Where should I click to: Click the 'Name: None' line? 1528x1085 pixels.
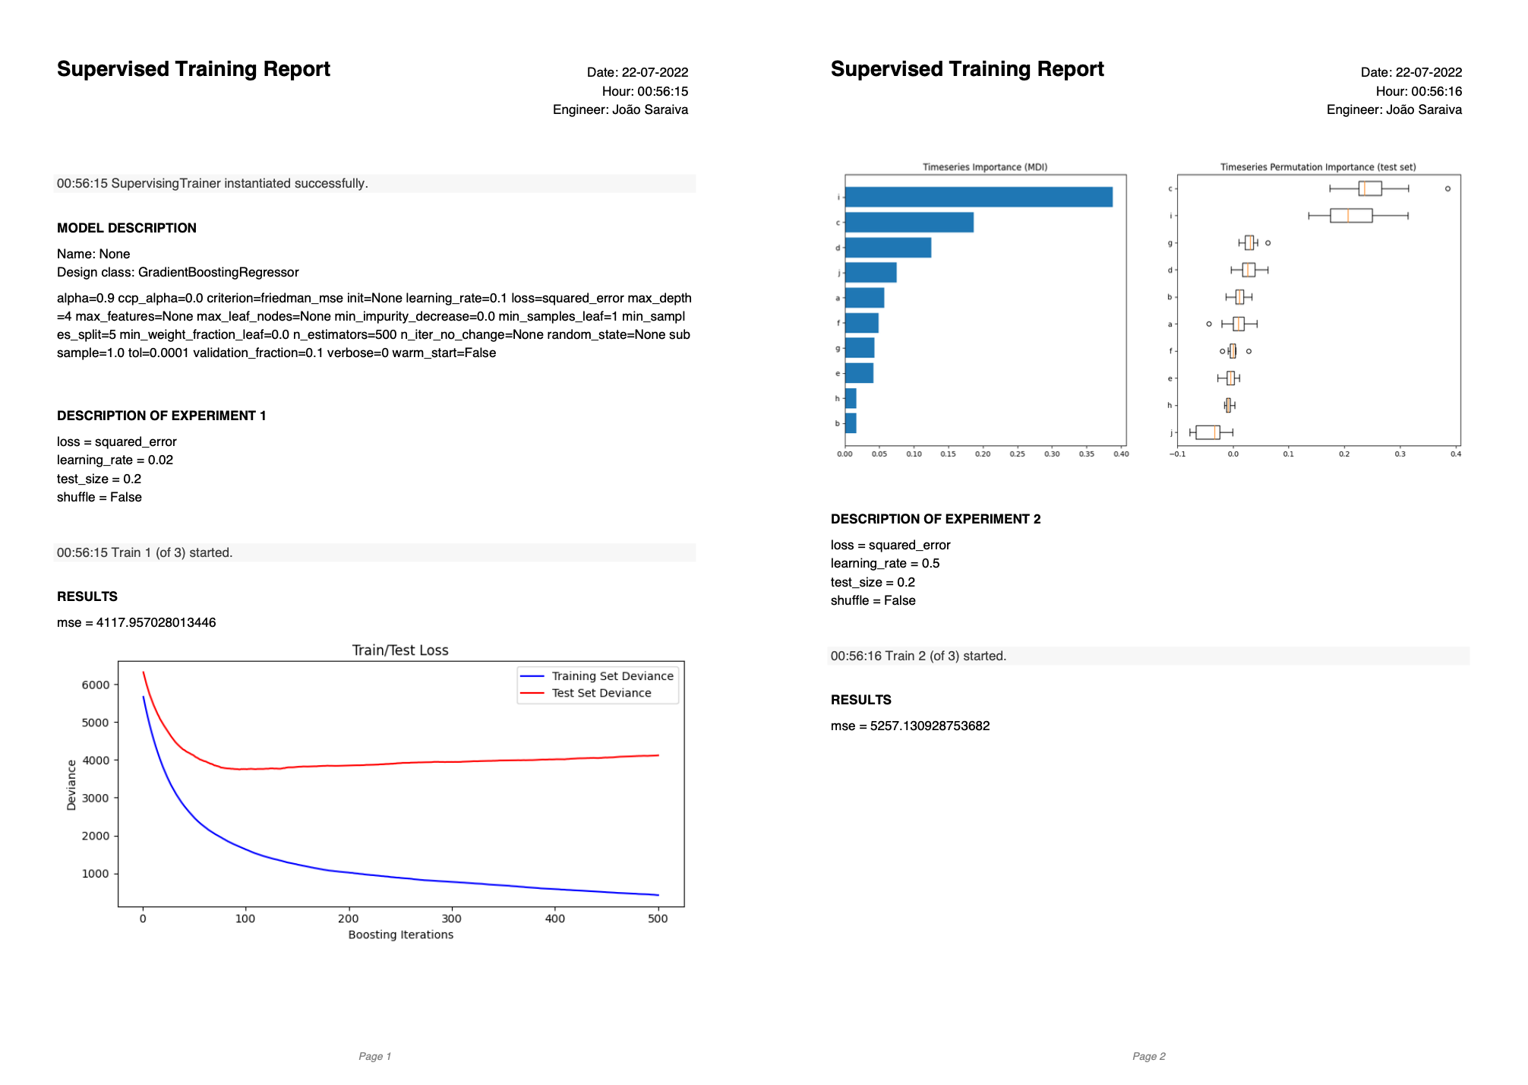pos(93,254)
